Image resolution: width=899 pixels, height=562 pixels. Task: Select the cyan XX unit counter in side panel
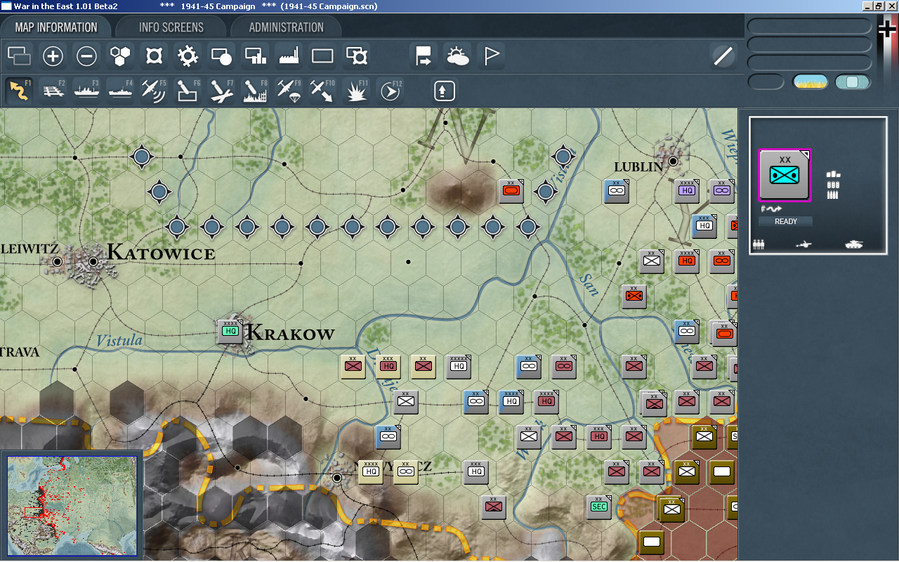785,174
